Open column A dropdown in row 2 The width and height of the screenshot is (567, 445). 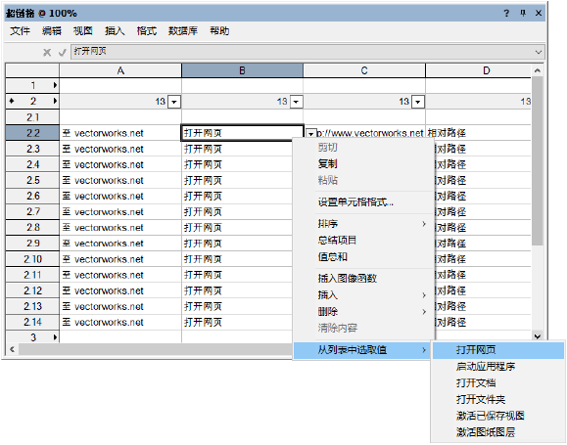coord(174,102)
